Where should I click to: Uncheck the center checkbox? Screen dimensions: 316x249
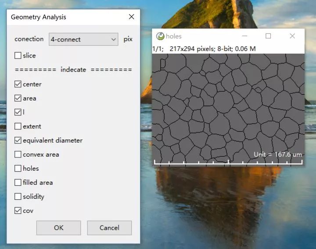18,84
